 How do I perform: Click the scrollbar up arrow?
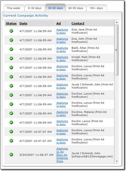[117, 22]
